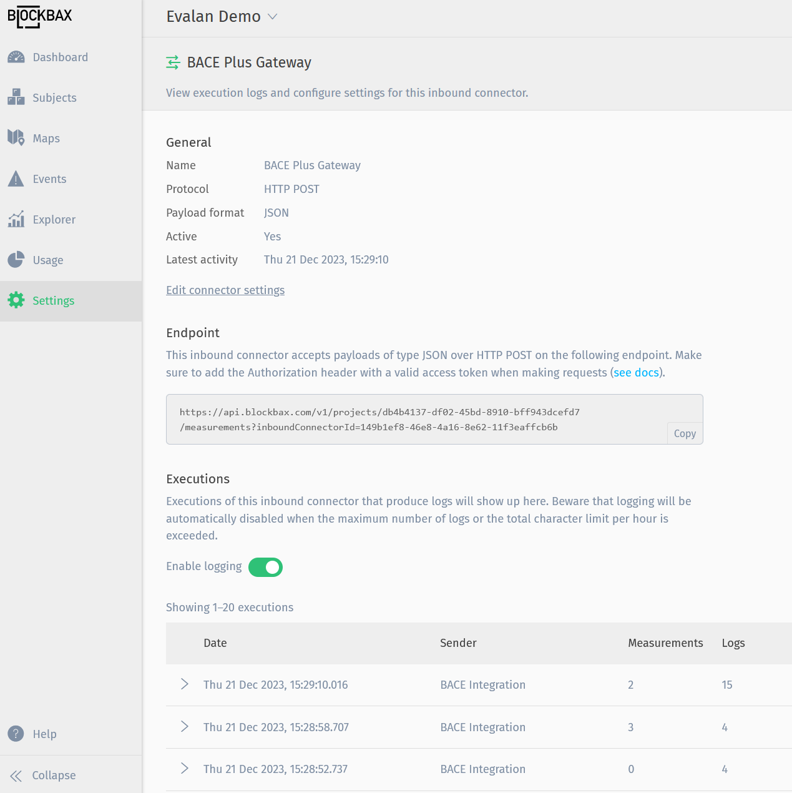Open Dashboard via its gauge icon
The width and height of the screenshot is (792, 793).
16,57
